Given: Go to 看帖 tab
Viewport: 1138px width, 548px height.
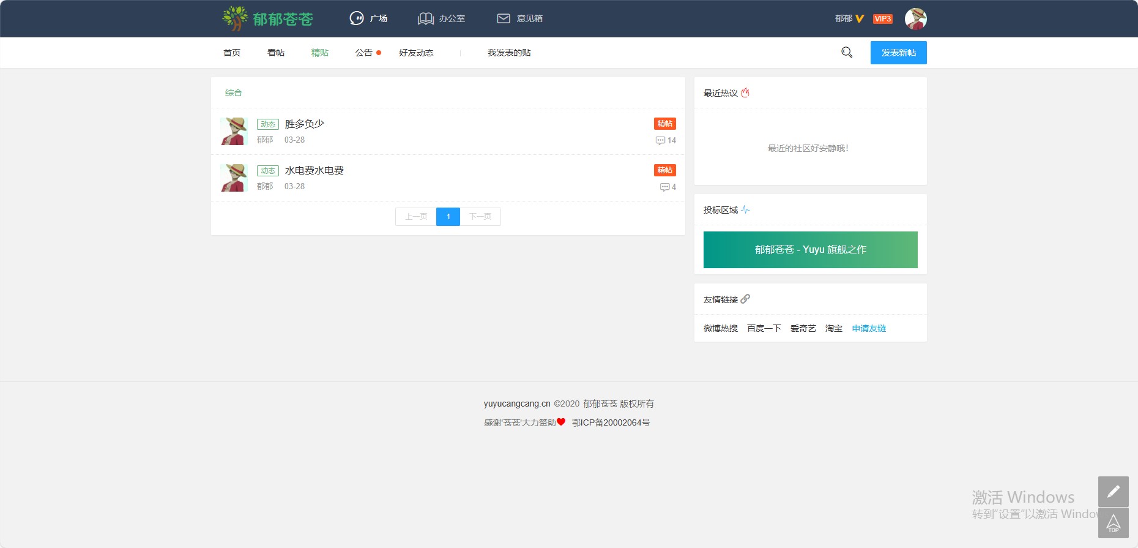Looking at the screenshot, I should pos(276,53).
